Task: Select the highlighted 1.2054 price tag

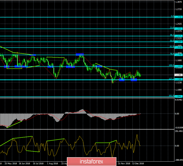Action: [x=179, y=42]
